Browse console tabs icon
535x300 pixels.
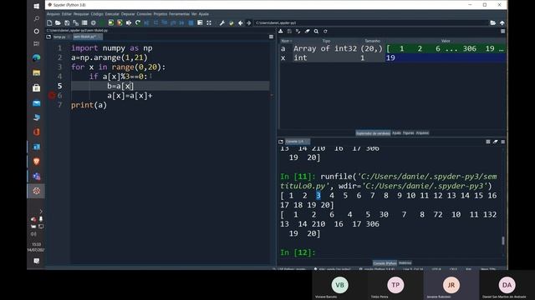[x=281, y=142]
